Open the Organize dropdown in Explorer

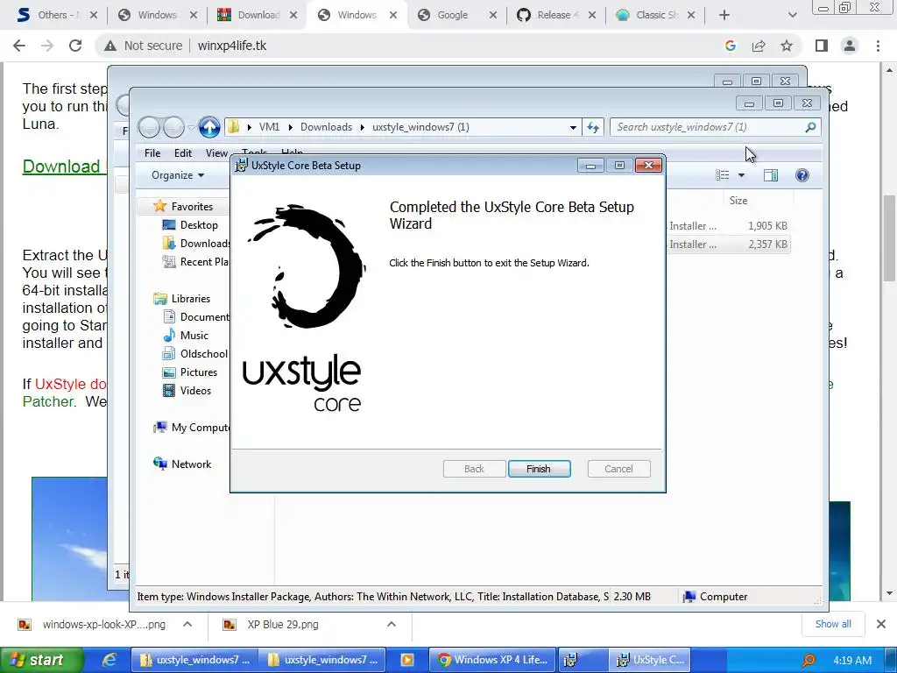(x=177, y=175)
